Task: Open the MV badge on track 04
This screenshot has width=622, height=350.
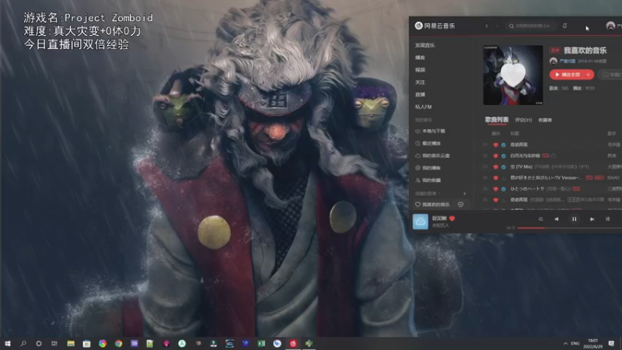Action: tap(599, 178)
